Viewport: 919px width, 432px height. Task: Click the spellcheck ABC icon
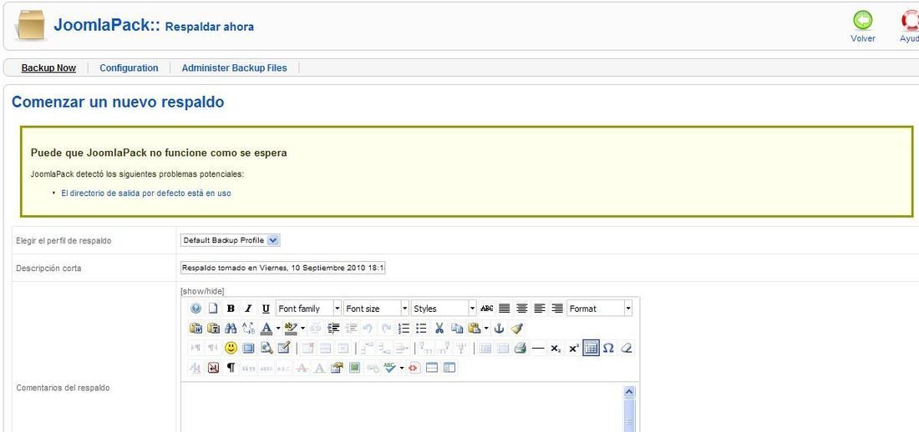click(388, 368)
